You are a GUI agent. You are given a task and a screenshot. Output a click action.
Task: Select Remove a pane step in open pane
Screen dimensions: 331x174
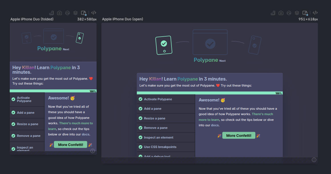tap(166, 128)
